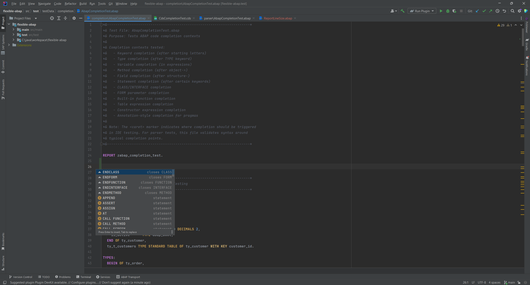The image size is (530, 285).
Task: Open the Run Plugin configuration dropdown
Action: (x=422, y=11)
